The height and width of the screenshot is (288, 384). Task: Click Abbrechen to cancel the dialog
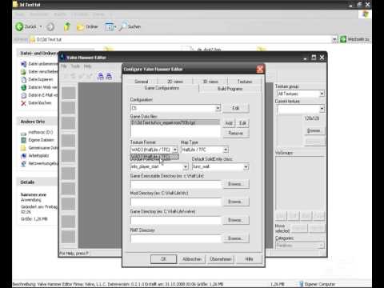(192, 259)
